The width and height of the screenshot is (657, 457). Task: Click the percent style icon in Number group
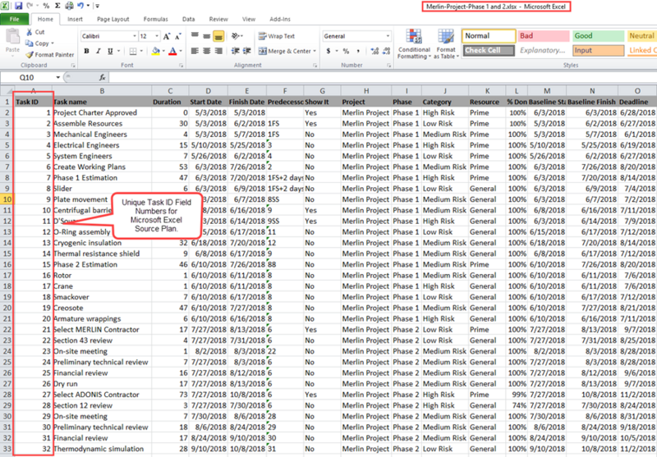coord(346,51)
